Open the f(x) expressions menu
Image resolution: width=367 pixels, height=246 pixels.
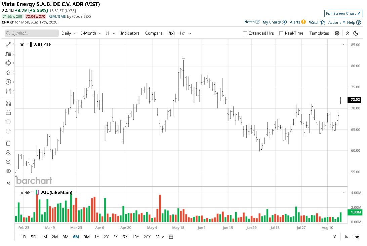click(171, 33)
